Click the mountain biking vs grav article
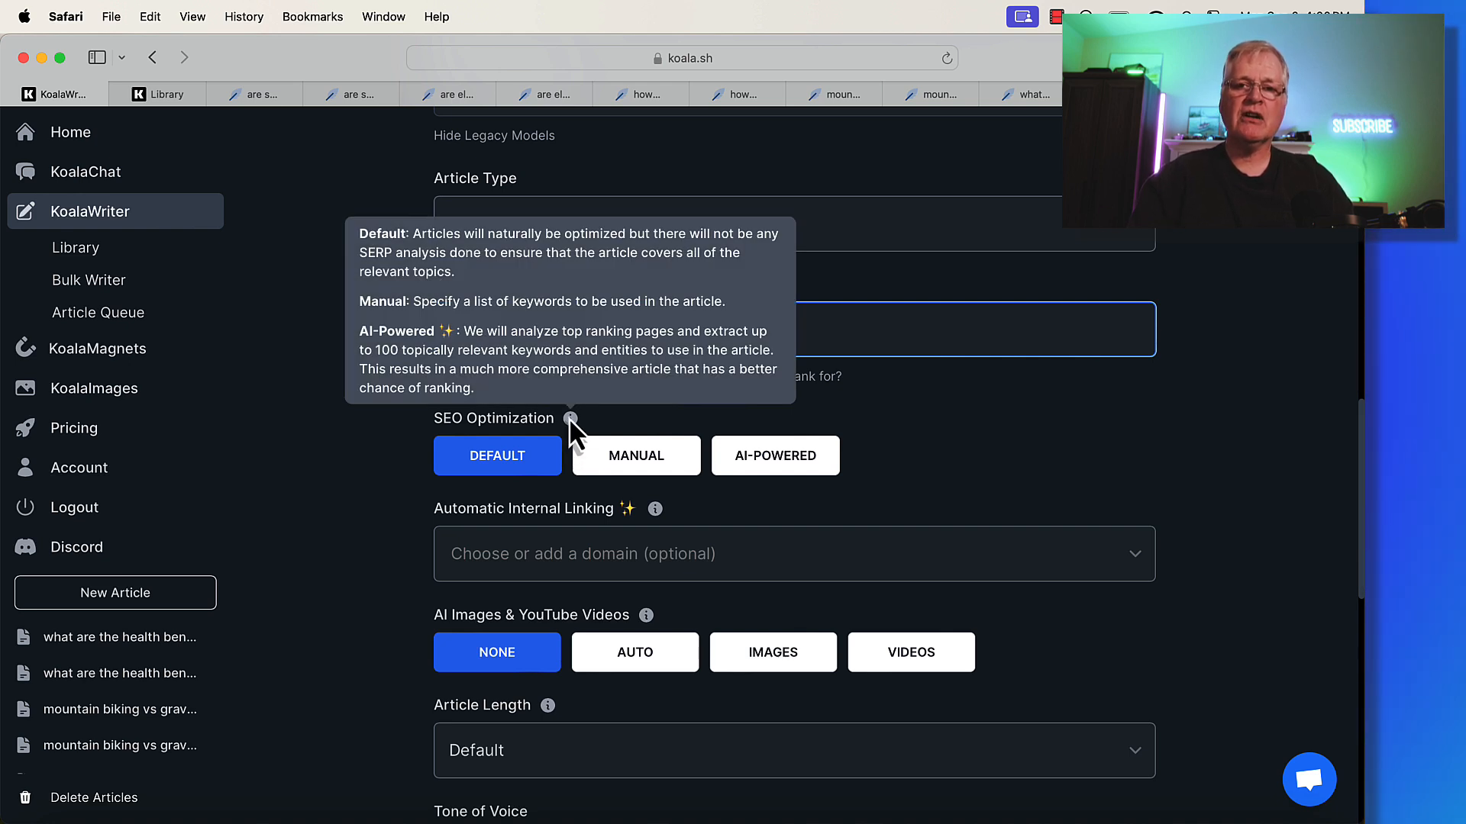 pos(121,710)
